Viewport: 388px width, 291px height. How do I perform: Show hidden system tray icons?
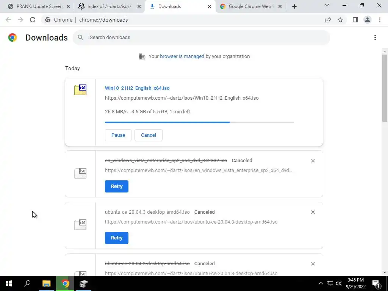(321, 283)
